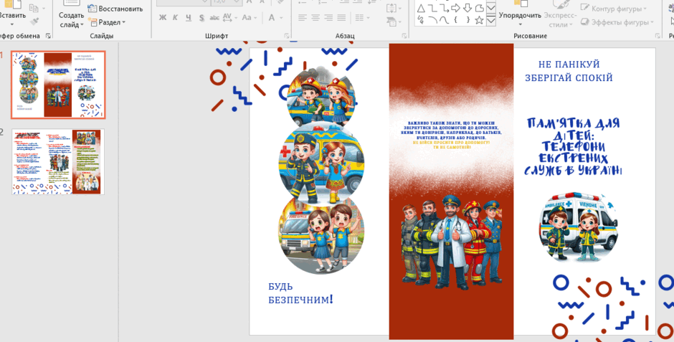
Task: Open Экспресс-стили quick styles
Action: click(x=560, y=16)
